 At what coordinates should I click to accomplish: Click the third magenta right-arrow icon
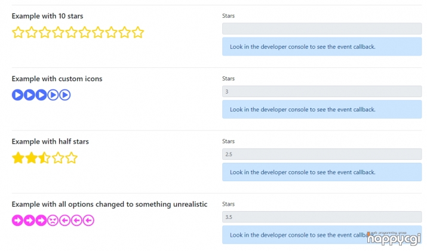tap(41, 220)
